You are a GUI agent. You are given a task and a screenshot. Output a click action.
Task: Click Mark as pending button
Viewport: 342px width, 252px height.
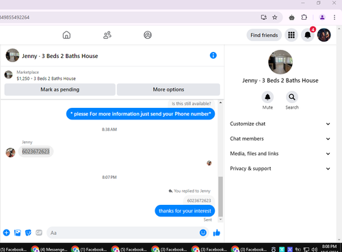[x=60, y=89]
